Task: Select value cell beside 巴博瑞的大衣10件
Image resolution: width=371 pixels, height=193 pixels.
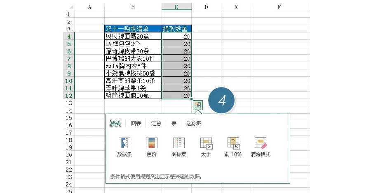Action: (x=176, y=58)
